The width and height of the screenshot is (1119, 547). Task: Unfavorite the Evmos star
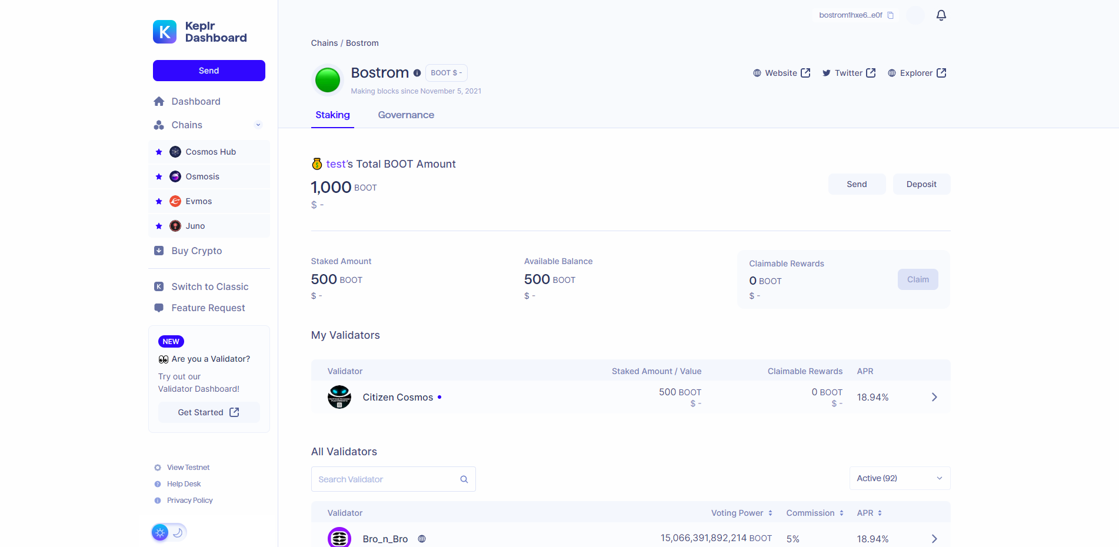coord(159,201)
